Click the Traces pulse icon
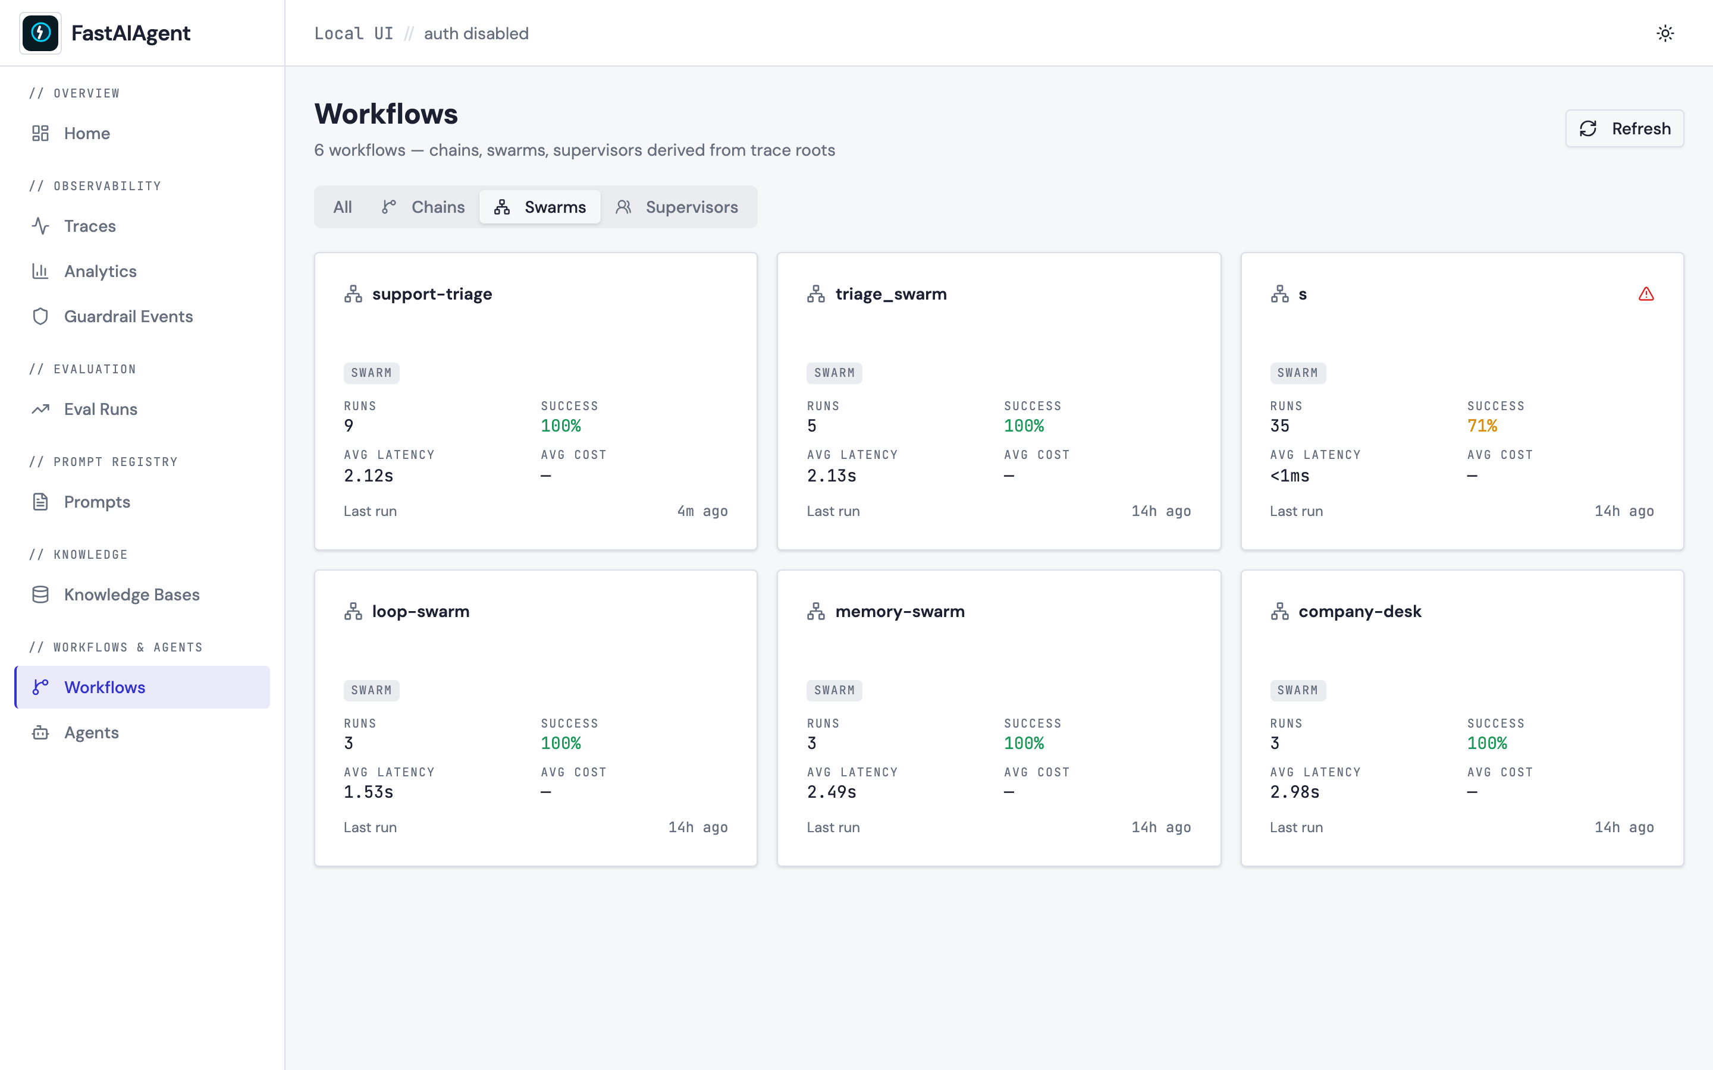This screenshot has width=1713, height=1070. click(x=40, y=226)
